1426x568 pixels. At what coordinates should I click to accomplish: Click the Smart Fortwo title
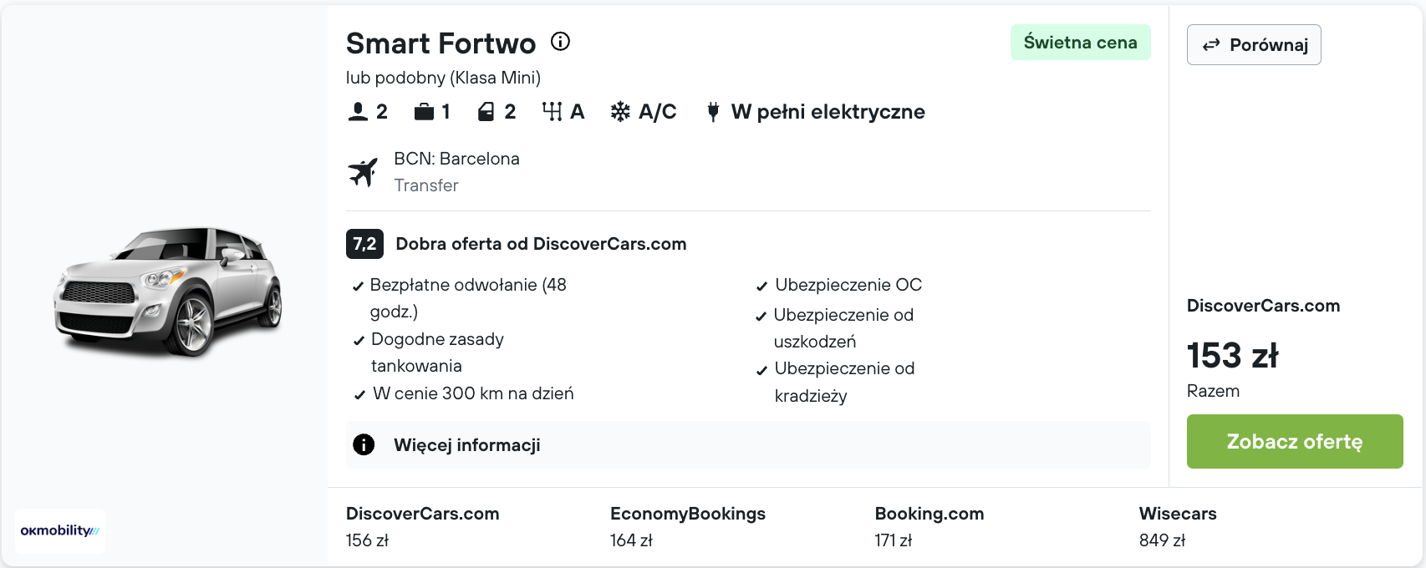[441, 43]
